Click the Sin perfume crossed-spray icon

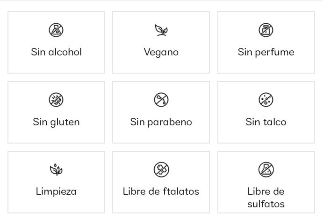pos(266,30)
